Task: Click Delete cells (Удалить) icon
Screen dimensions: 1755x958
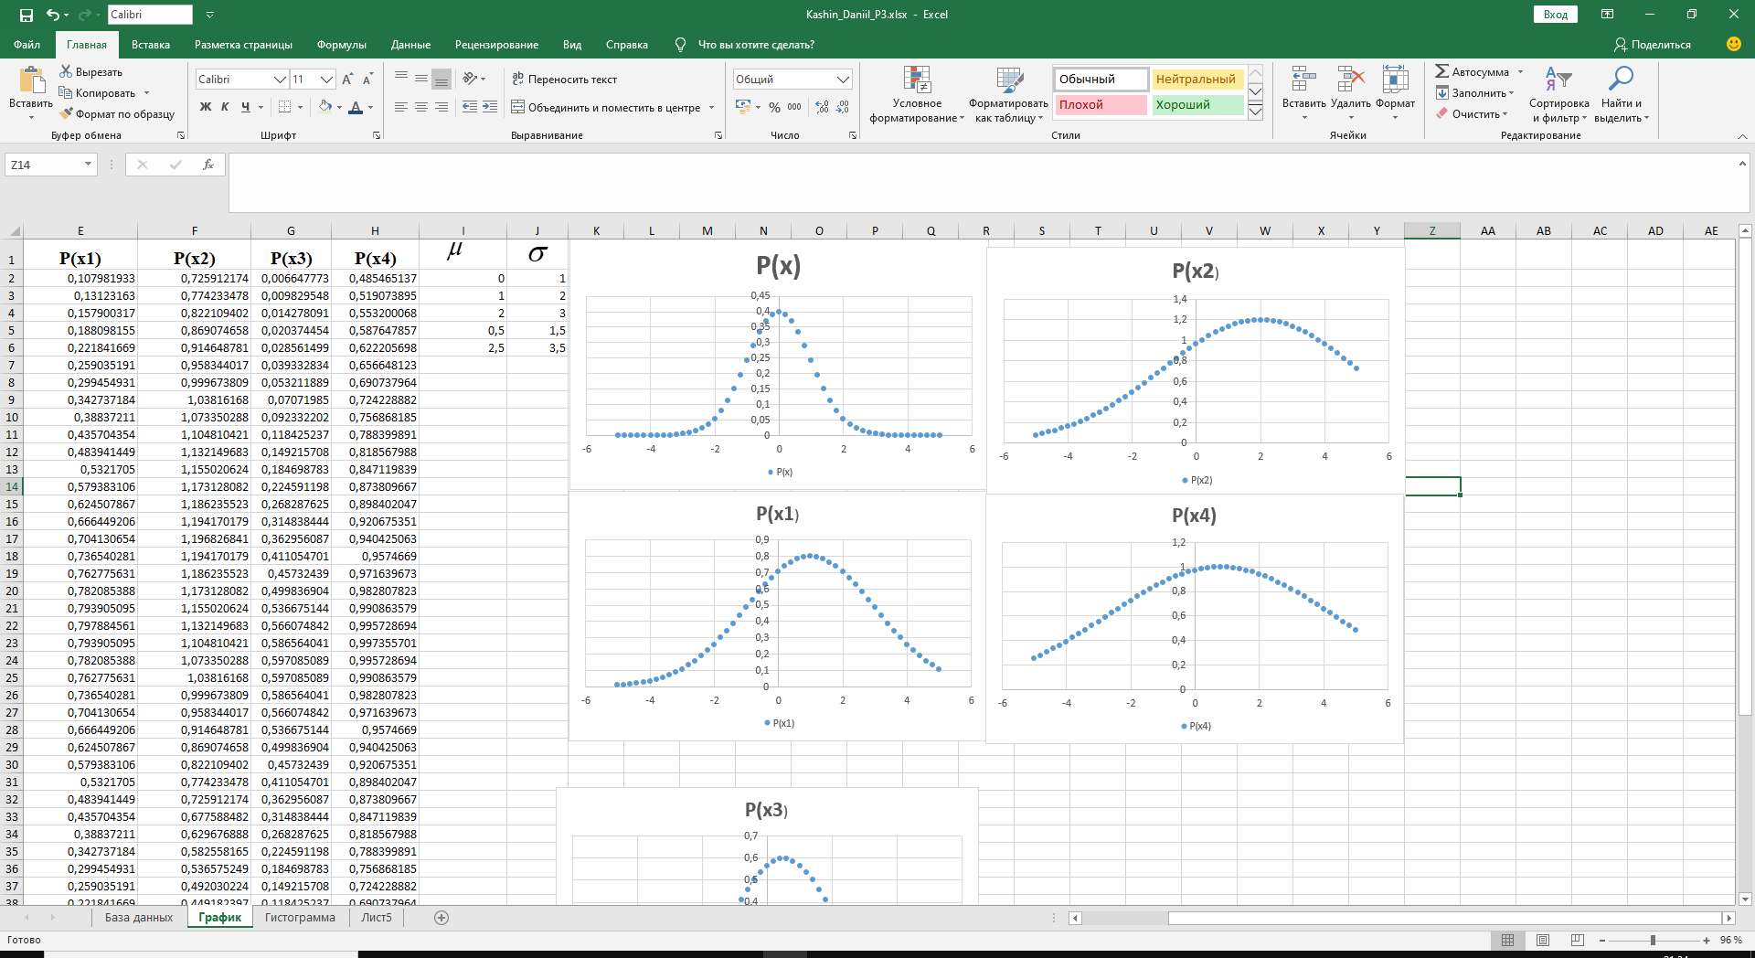Action: tap(1351, 92)
